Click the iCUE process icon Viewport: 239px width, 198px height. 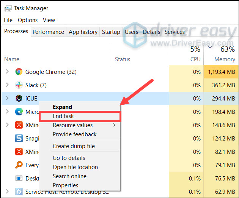point(19,98)
